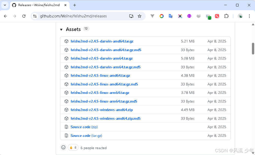Image resolution: width=255 pixels, height=155 pixels.
Task: Click package icon beside linux-arm64.tar.gz
Action: pos(66,93)
